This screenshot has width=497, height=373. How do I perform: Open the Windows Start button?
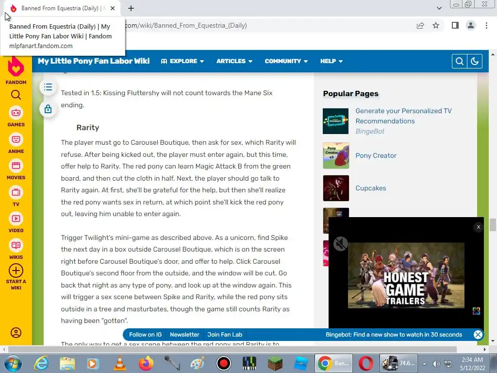click(12, 363)
